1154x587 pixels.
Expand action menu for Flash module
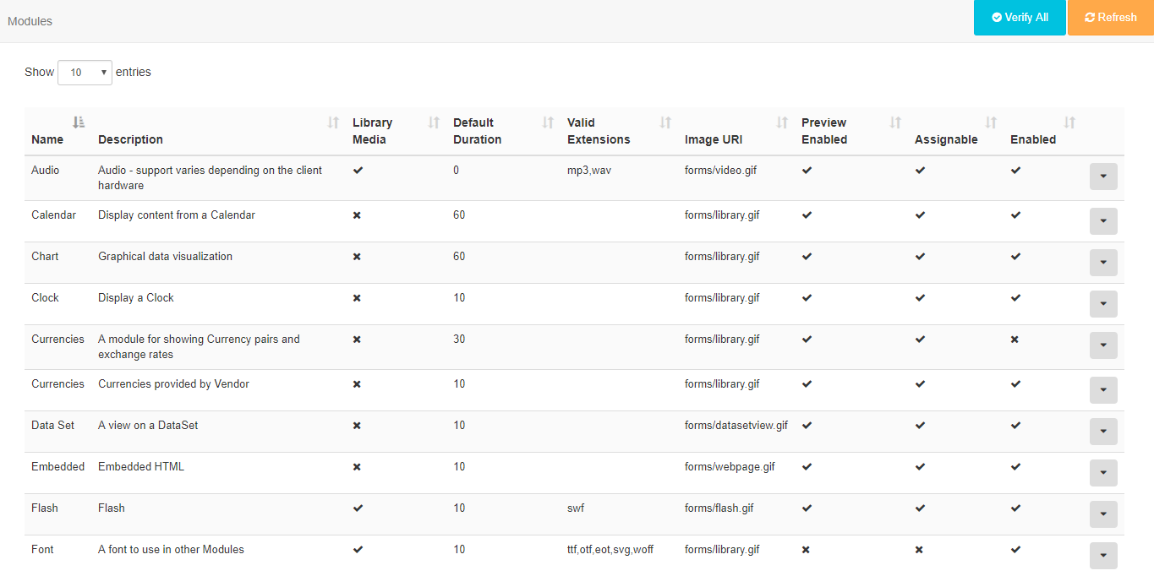coord(1103,514)
